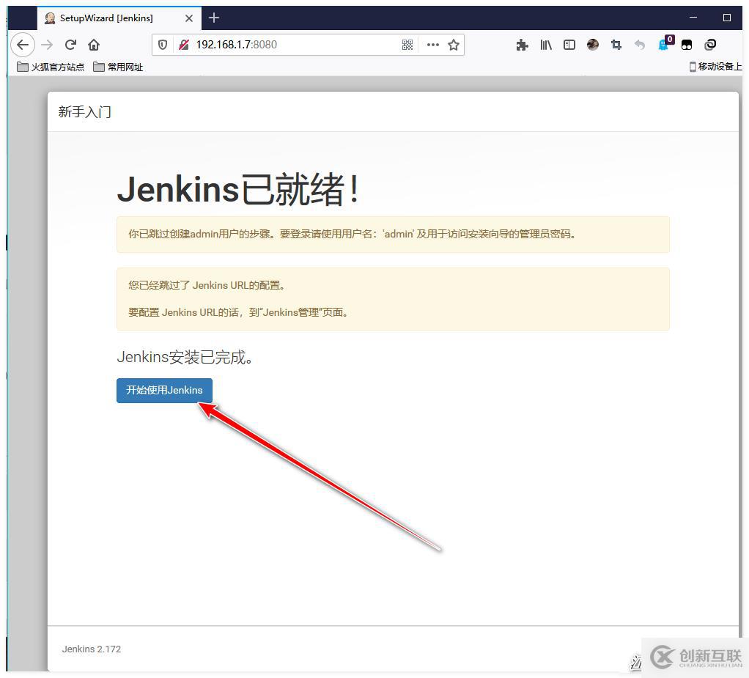
Task: Bookmark this page with the star icon
Action: [454, 45]
